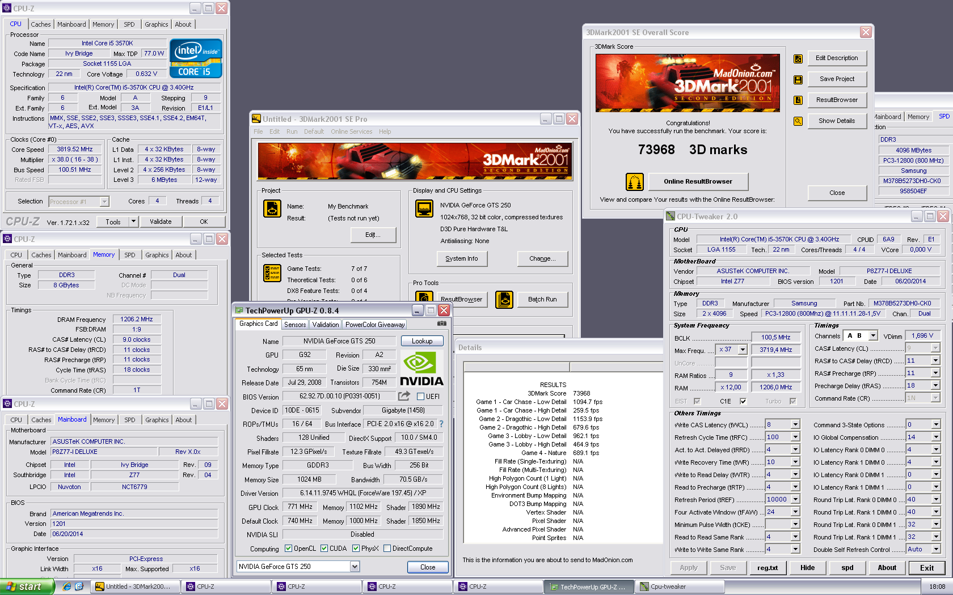Open the Command 3-State Options dropdown
953x595 pixels.
pyautogui.click(x=936, y=424)
